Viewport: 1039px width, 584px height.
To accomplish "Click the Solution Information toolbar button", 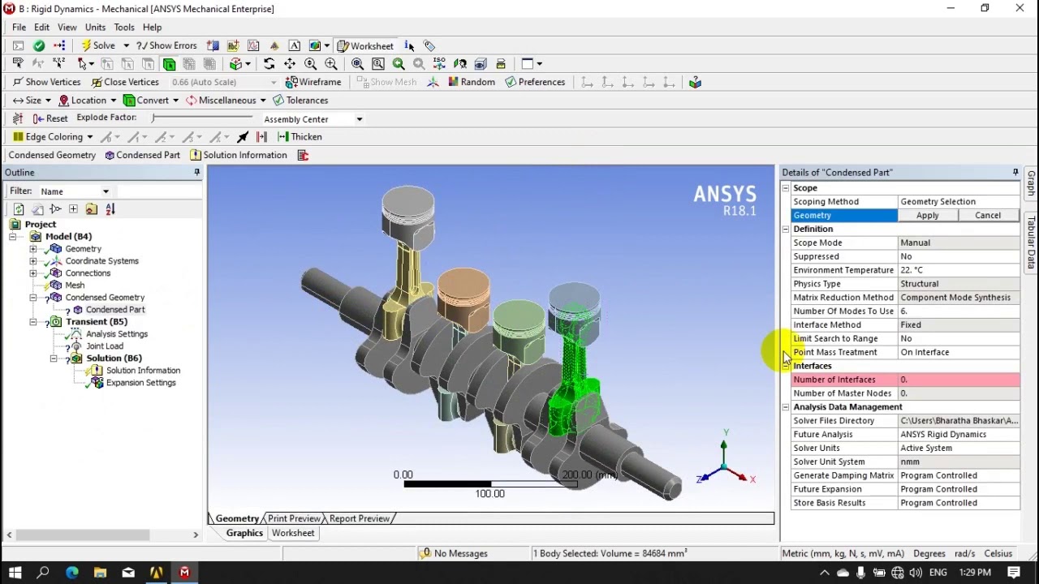I will [x=239, y=155].
